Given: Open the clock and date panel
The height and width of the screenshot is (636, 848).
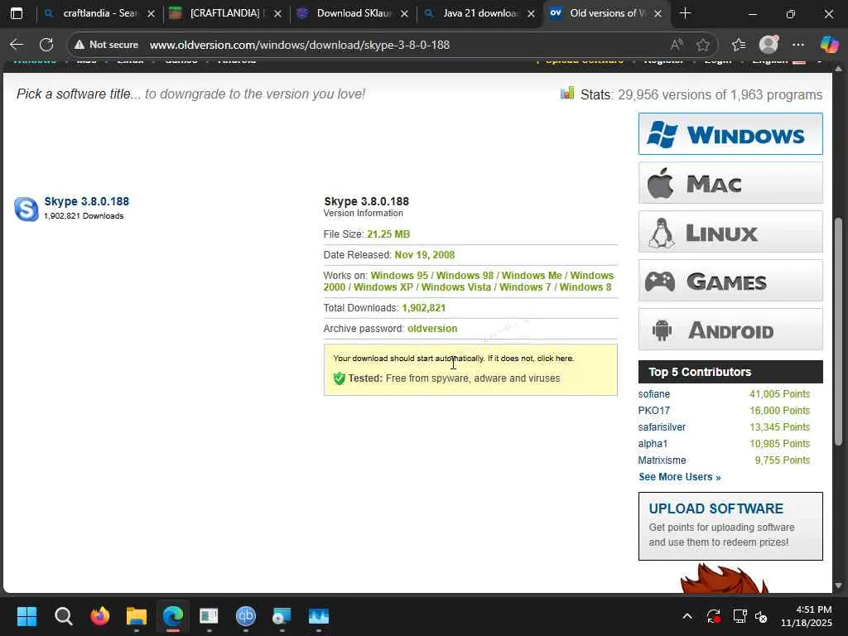Looking at the screenshot, I should point(807,616).
